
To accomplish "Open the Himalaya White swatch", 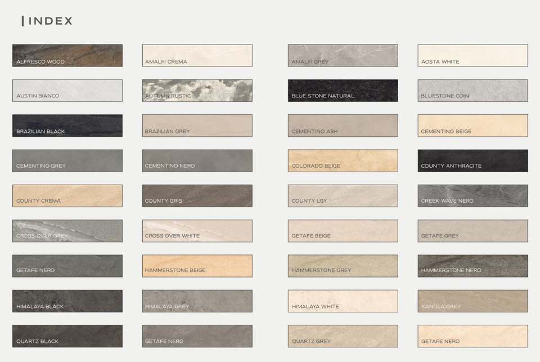I will [x=343, y=301].
